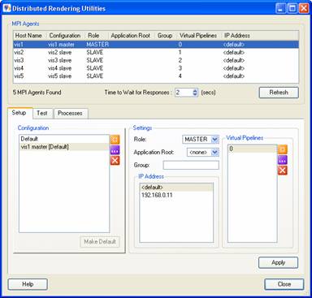This screenshot has width=312, height=298.
Task: Close the window with title bar X
Action: (x=304, y=8)
